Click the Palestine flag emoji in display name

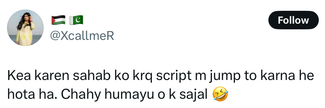pyautogui.click(x=58, y=20)
